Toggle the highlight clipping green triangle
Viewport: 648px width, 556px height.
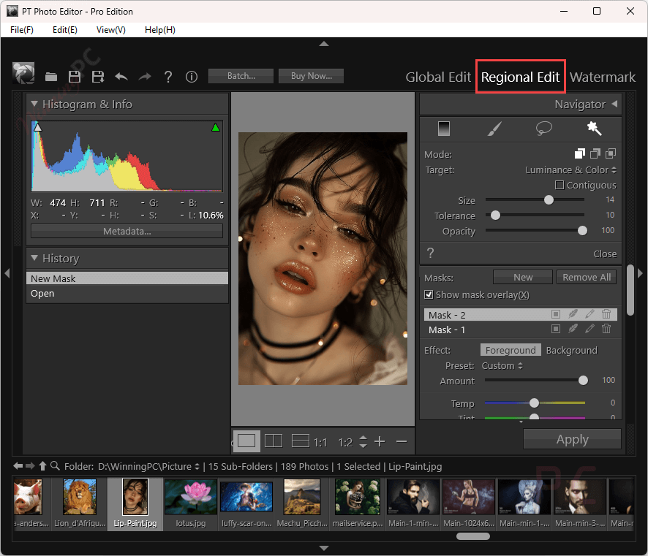215,128
